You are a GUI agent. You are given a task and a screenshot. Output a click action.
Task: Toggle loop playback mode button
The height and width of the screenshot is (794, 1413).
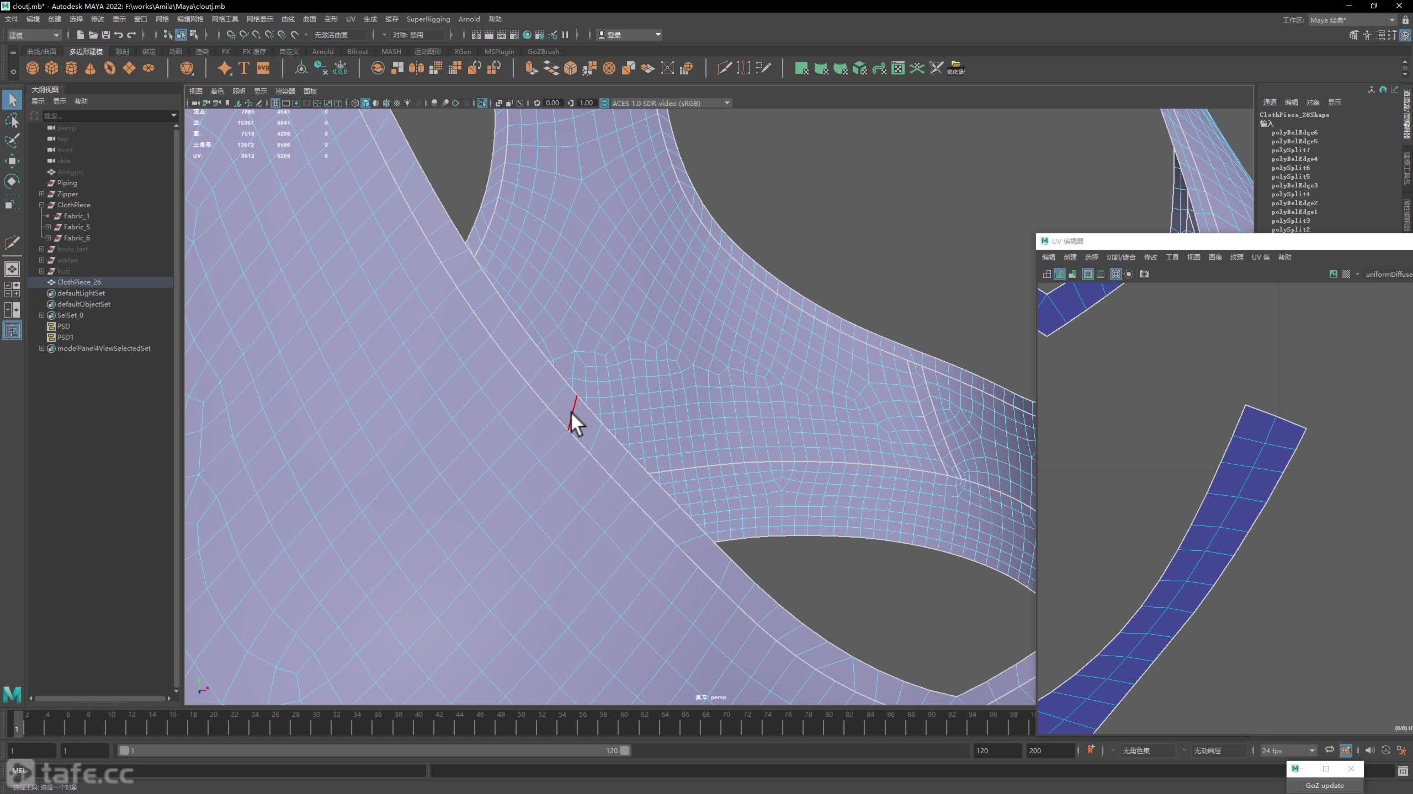(1330, 750)
